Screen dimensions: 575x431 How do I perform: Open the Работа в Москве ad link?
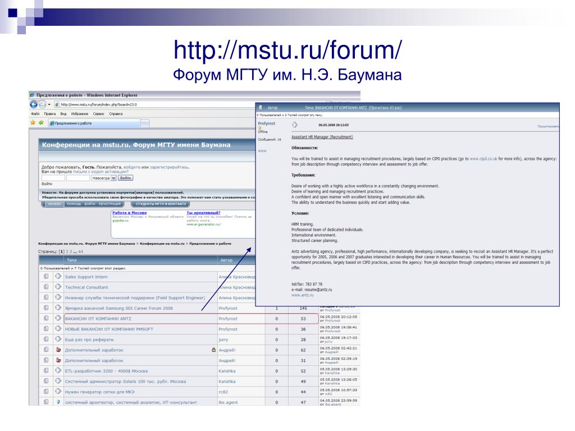129,213
